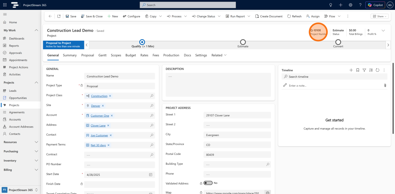The height and width of the screenshot is (194, 395).
Task: Open the Related tab dropdown
Action: 219,55
